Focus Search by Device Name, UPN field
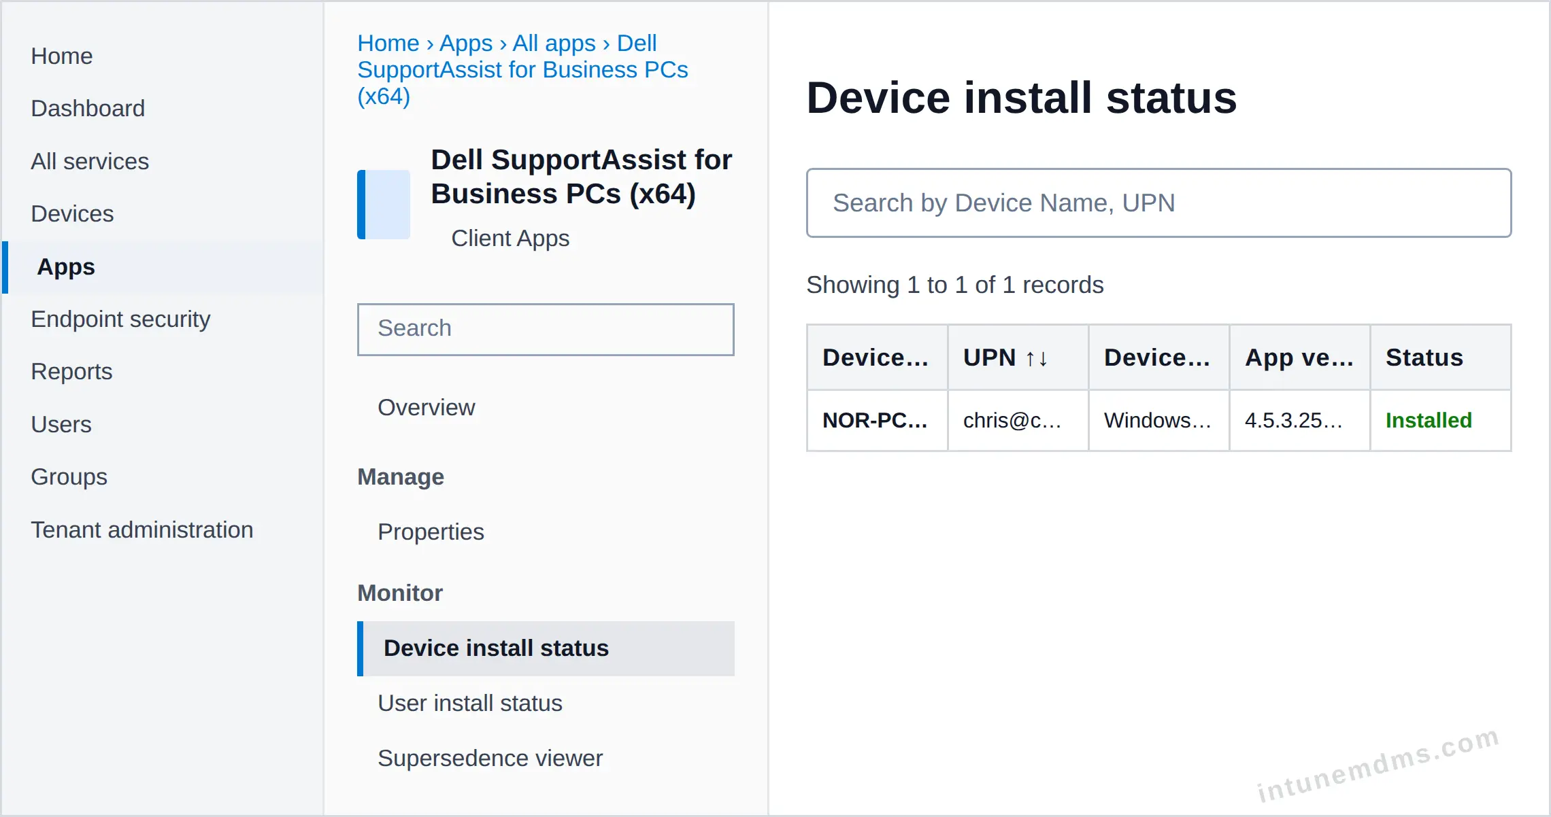The image size is (1551, 817). click(x=1158, y=203)
